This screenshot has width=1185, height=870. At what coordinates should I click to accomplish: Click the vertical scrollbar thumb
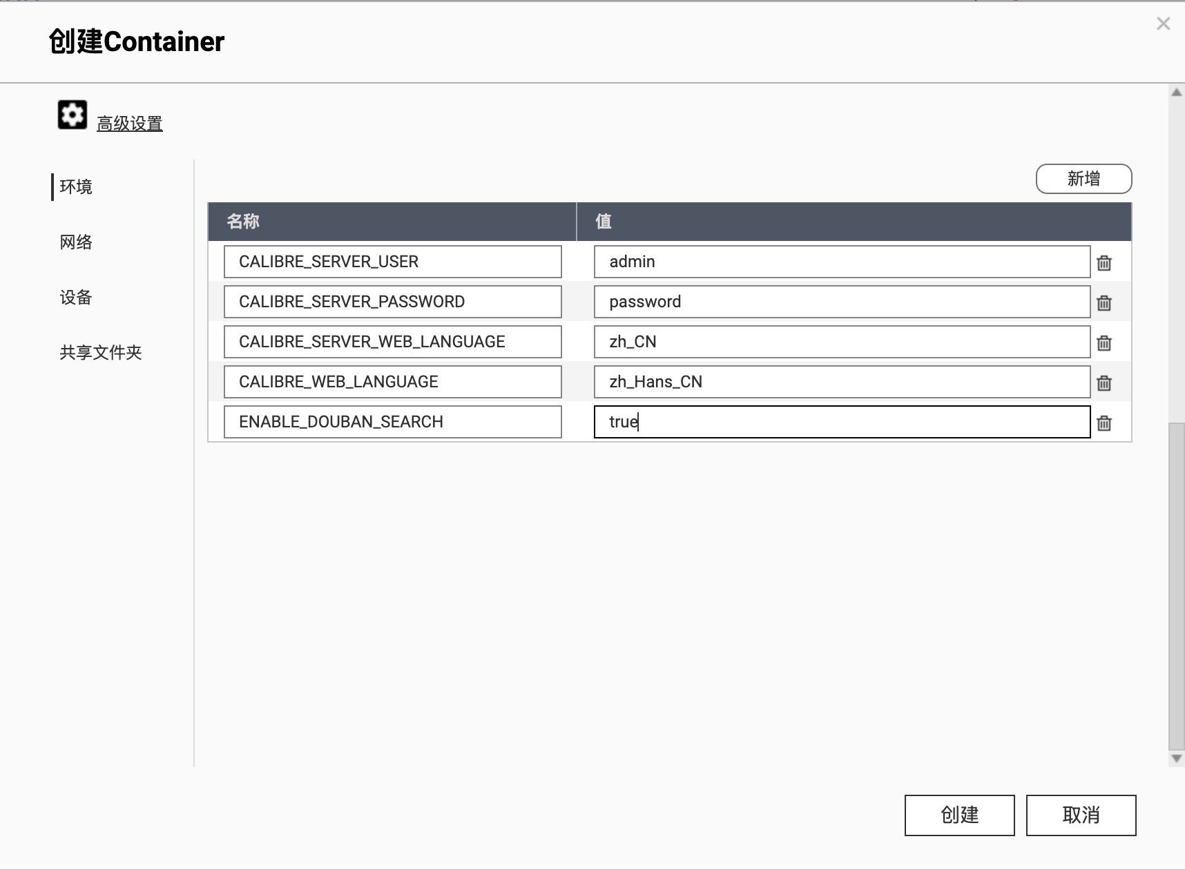point(1177,586)
